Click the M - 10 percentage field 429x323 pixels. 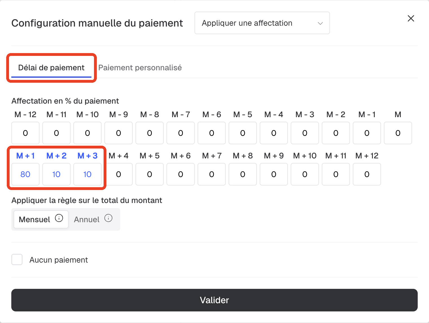click(87, 133)
